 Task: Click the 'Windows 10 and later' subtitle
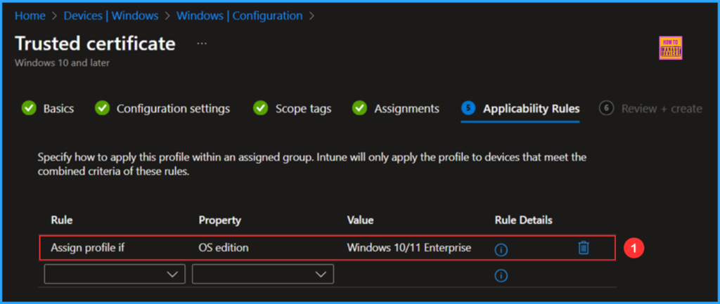coord(62,62)
